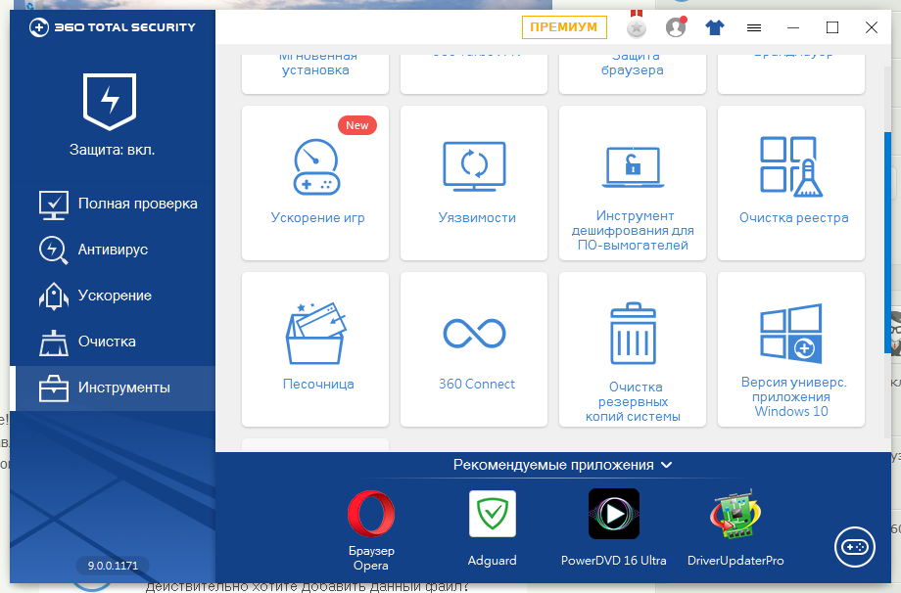Minimize the 360 Total Security window

pos(793,27)
